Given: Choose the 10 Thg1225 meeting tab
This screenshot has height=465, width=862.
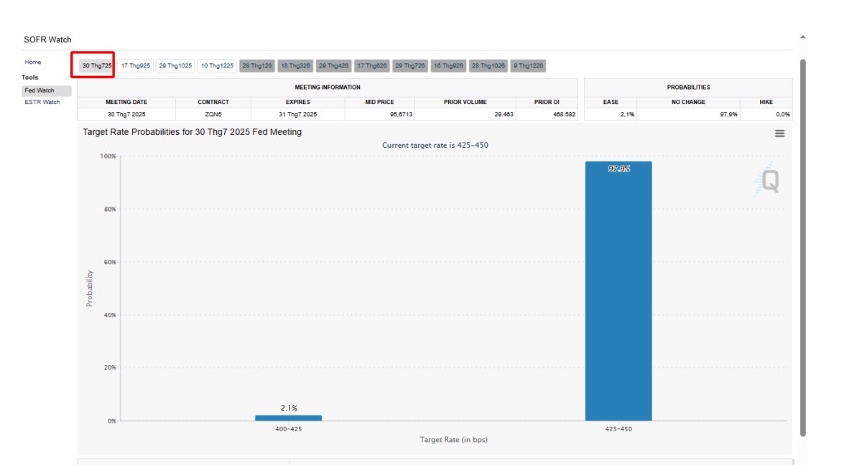Looking at the screenshot, I should [217, 66].
